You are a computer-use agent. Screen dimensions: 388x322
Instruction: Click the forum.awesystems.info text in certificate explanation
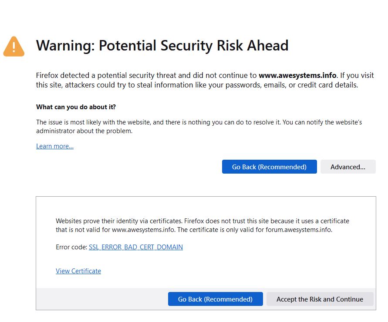click(298, 230)
